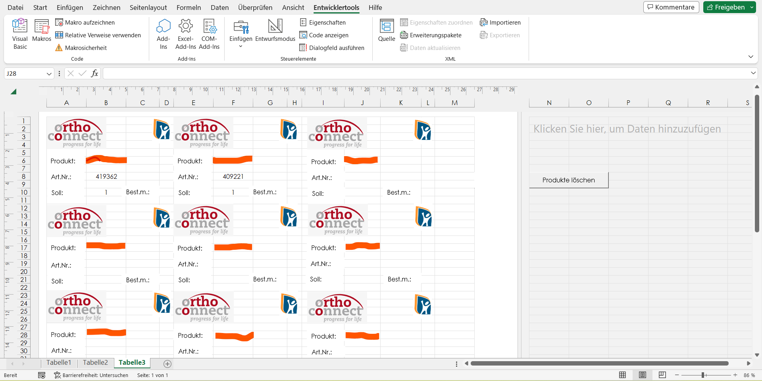Viewport: 762px width, 381px height.
Task: Select column header N
Action: [549, 103]
